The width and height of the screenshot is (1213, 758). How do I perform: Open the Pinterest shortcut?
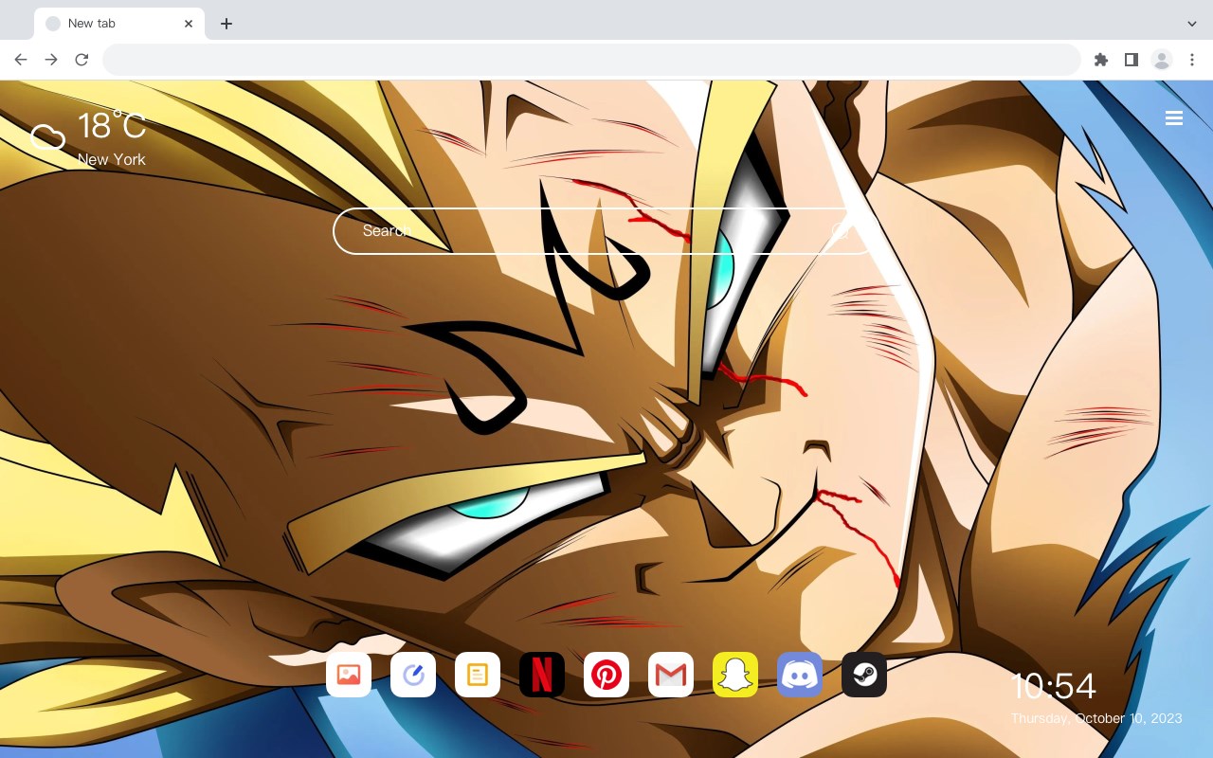click(606, 675)
